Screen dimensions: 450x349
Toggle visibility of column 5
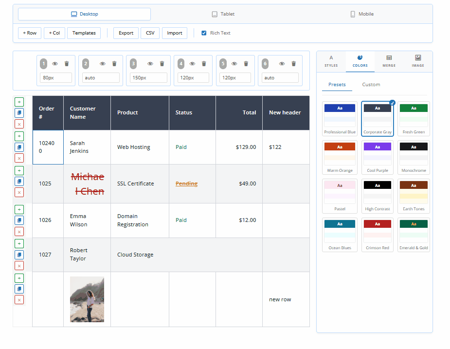[234, 64]
